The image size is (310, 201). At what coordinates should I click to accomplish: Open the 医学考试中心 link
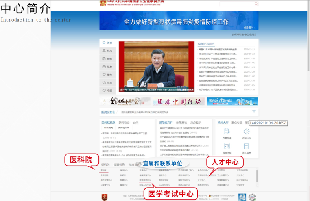coord(145,180)
